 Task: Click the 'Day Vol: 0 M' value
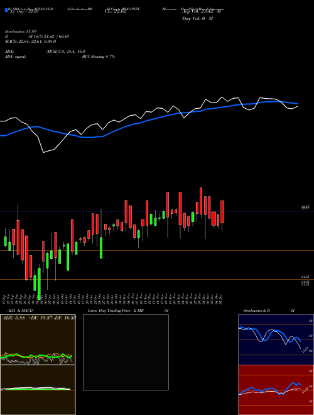(x=197, y=19)
